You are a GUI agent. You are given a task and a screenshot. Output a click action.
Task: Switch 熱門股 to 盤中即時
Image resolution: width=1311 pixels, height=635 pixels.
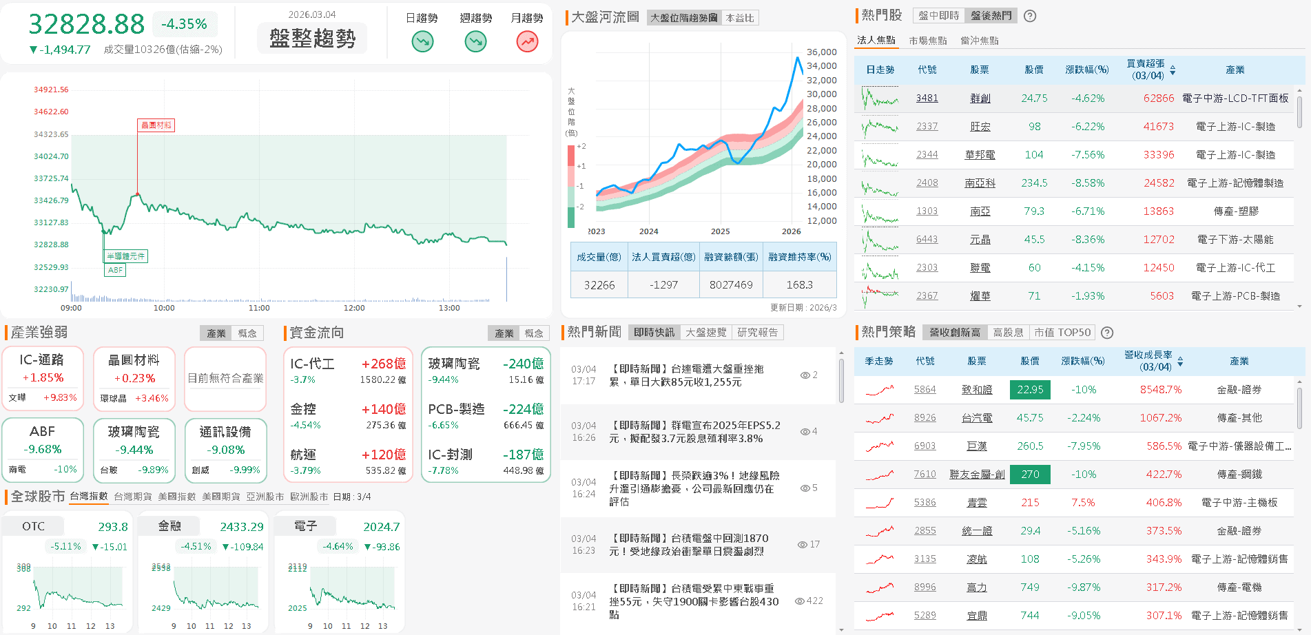[938, 15]
